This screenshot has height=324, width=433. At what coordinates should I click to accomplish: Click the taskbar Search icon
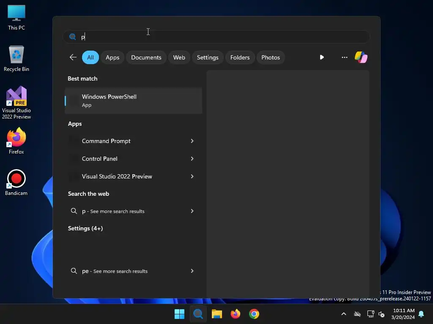[198, 314]
